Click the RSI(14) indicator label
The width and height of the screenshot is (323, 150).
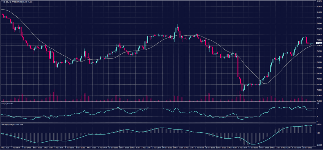click(x=5, y=103)
